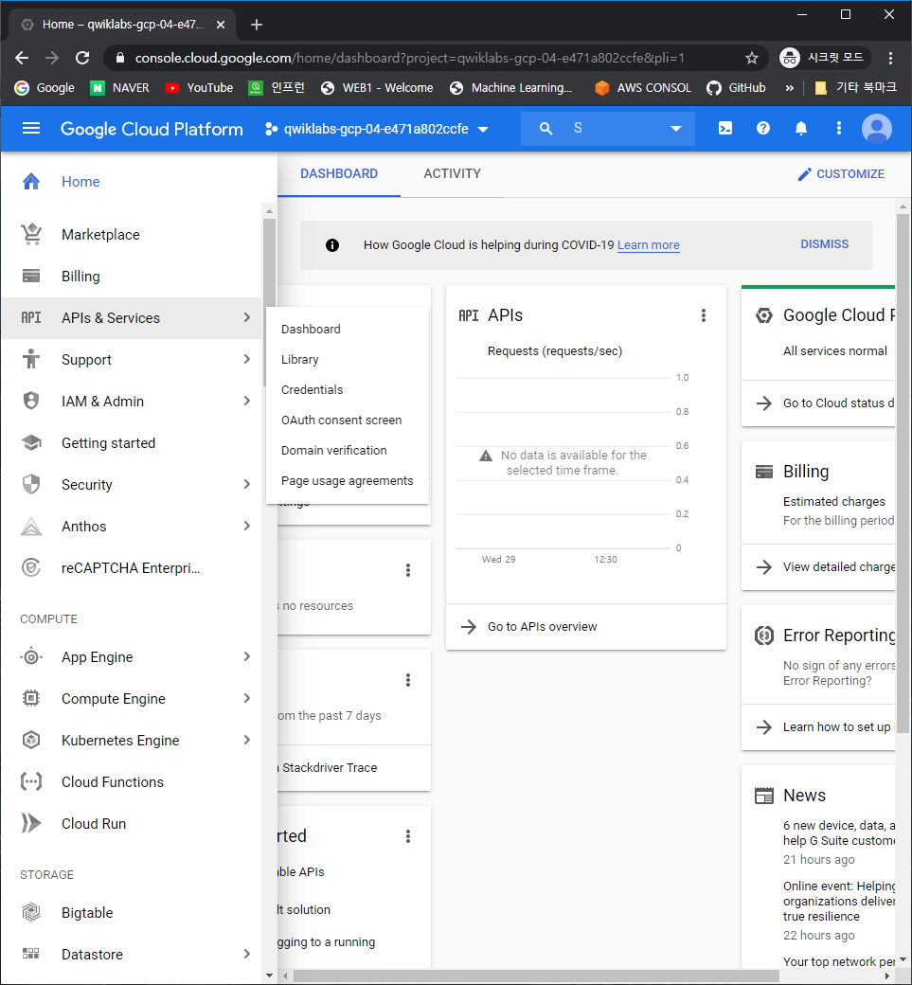Open the header more options menu

[838, 128]
